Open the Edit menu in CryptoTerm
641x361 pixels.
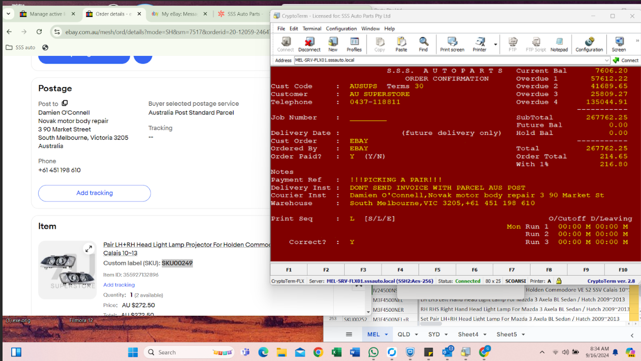coord(294,28)
